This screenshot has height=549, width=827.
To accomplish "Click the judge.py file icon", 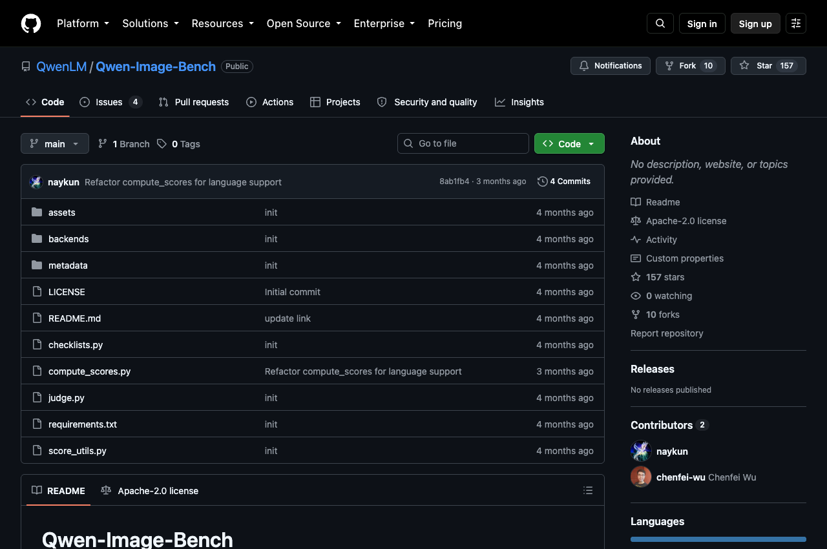I will (x=37, y=398).
